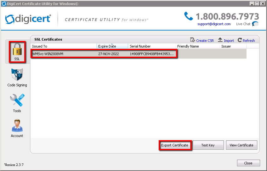267x171 pixels.
Task: Select the Code Signing shield icon
Action: [17, 75]
